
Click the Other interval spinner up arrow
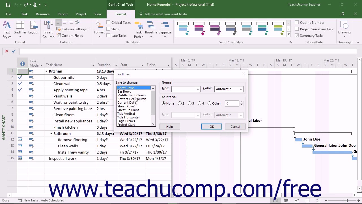point(241,102)
